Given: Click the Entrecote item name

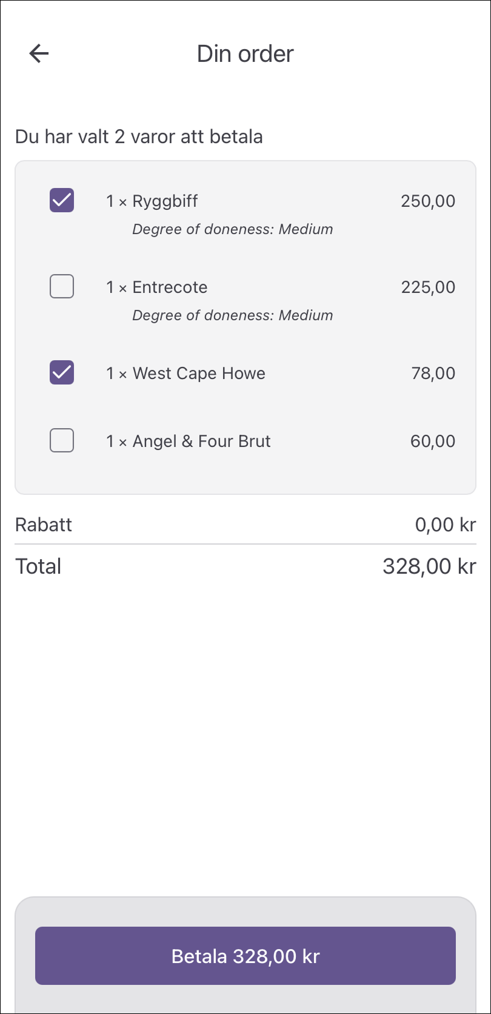Looking at the screenshot, I should pyautogui.click(x=170, y=287).
